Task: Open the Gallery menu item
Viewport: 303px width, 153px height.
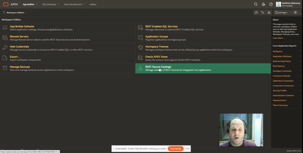Action: pyautogui.click(x=93, y=4)
